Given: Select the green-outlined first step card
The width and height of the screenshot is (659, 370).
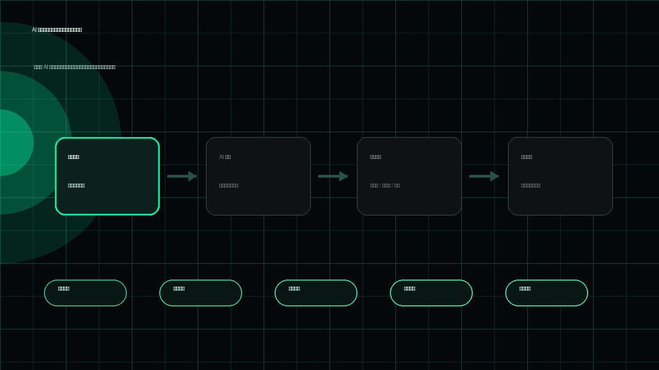Looking at the screenshot, I should click(108, 176).
